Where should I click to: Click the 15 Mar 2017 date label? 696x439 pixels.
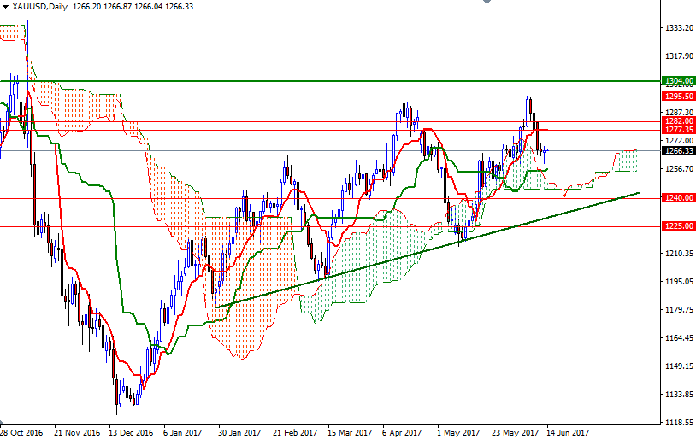[351, 432]
